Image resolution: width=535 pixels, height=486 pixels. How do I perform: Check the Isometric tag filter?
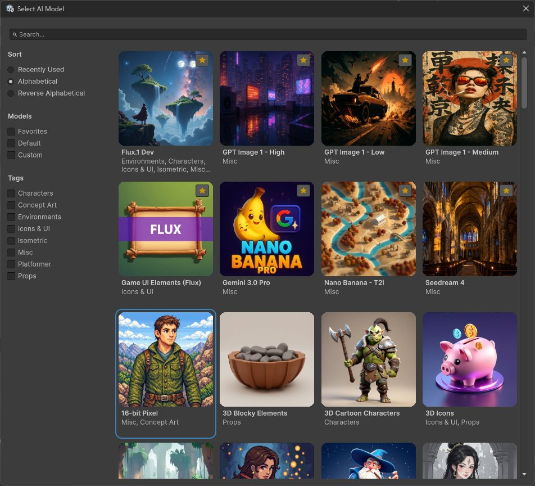[11, 240]
